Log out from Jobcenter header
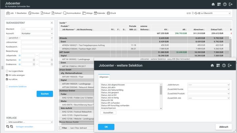 (231, 4)
